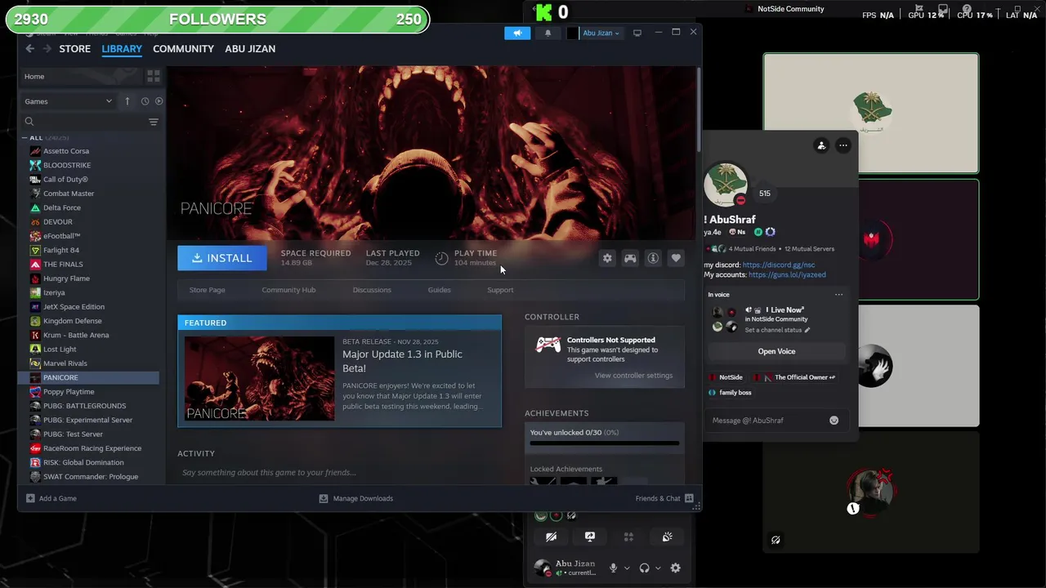Expand Games library filter dropdown
The width and height of the screenshot is (1046, 588).
[69, 101]
